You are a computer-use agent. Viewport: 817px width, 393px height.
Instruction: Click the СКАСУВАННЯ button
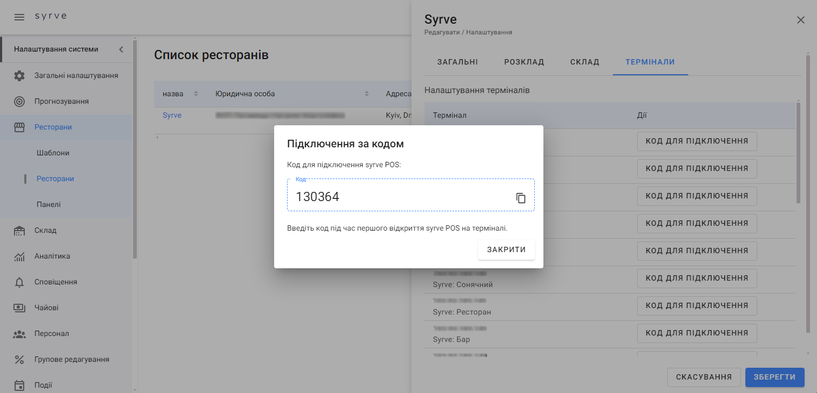click(704, 377)
